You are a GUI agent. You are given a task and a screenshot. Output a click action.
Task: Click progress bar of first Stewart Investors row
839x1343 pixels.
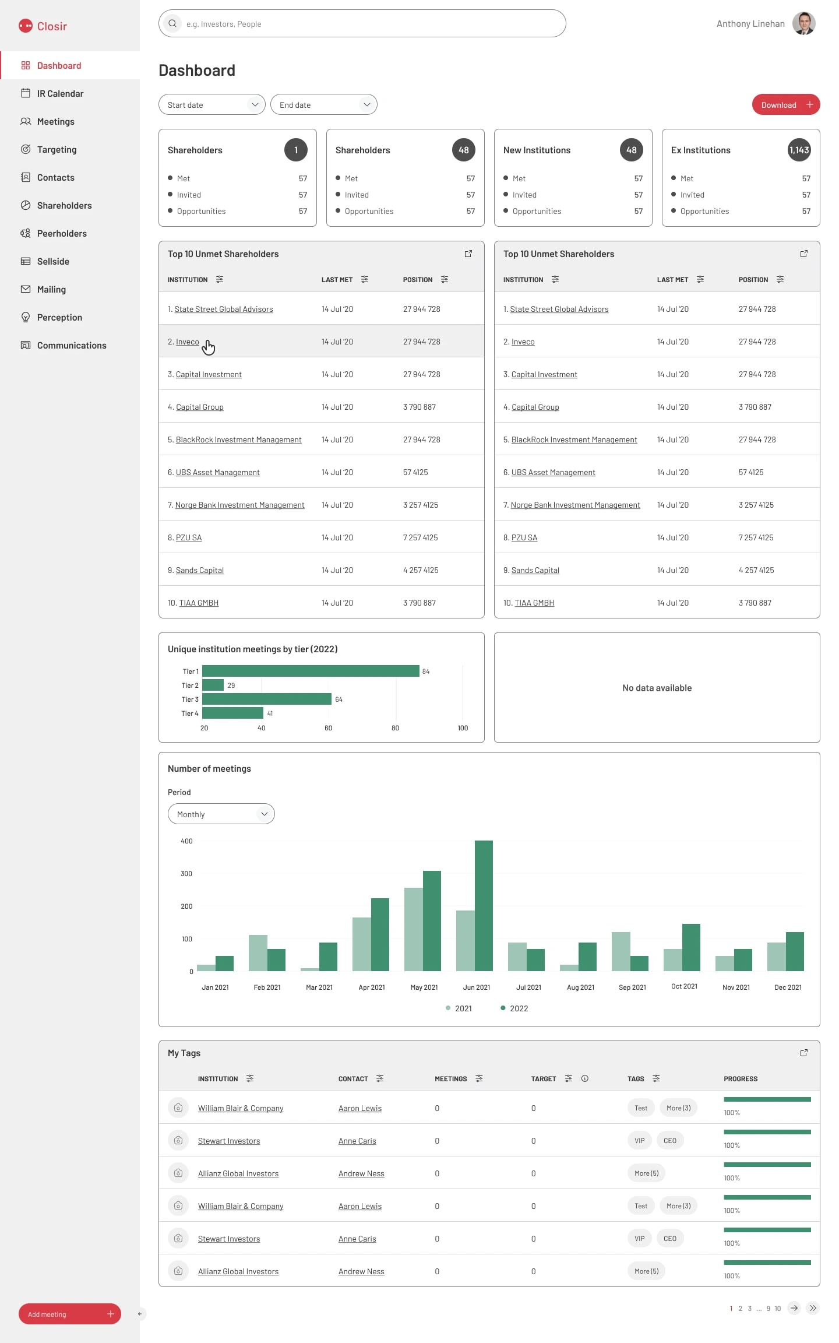pos(767,1132)
